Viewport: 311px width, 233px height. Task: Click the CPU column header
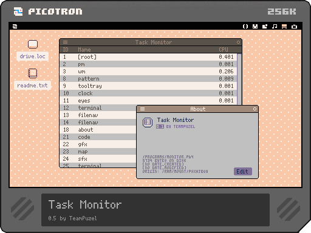click(224, 50)
